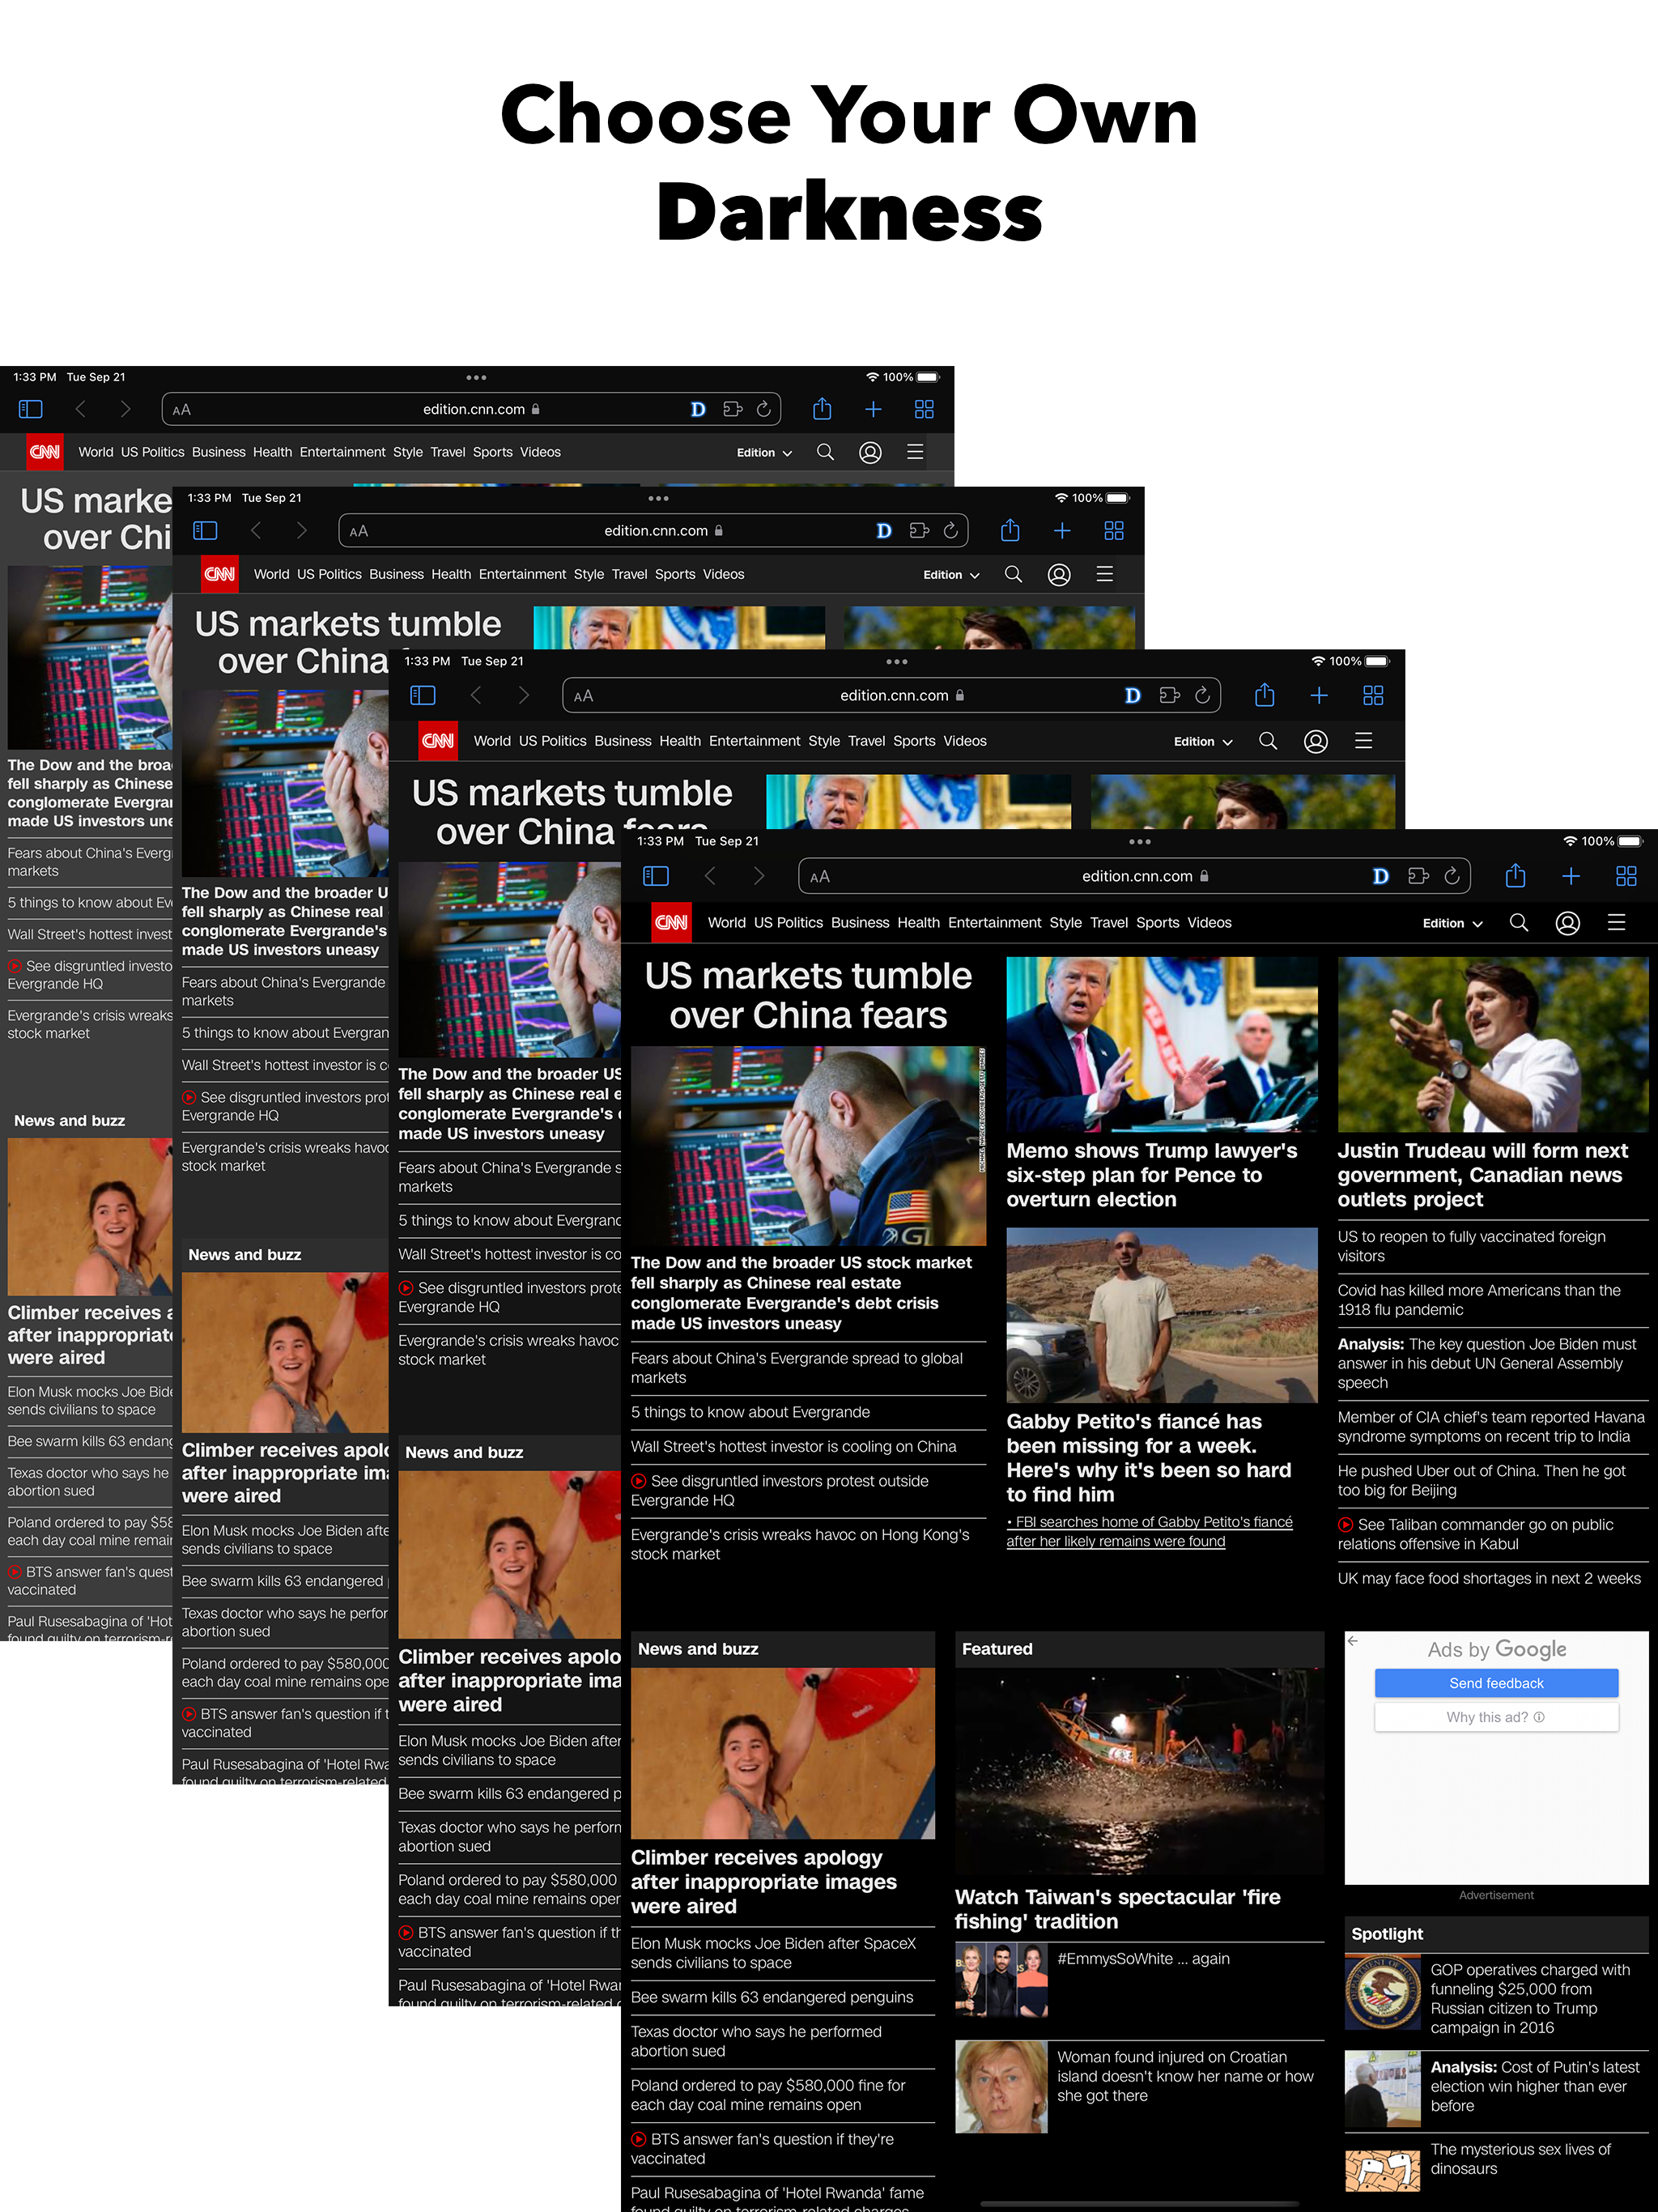Click the Why this ad? button

pos(1496,1717)
